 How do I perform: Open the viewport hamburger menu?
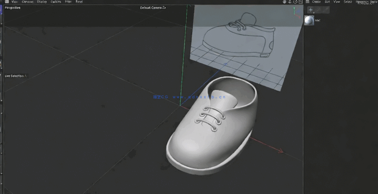click(6, 2)
